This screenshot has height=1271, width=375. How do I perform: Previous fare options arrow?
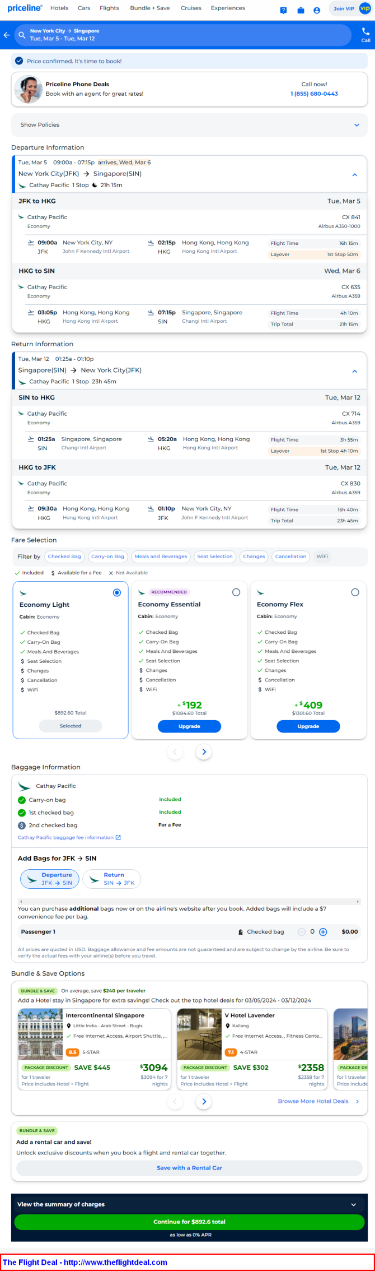click(175, 752)
